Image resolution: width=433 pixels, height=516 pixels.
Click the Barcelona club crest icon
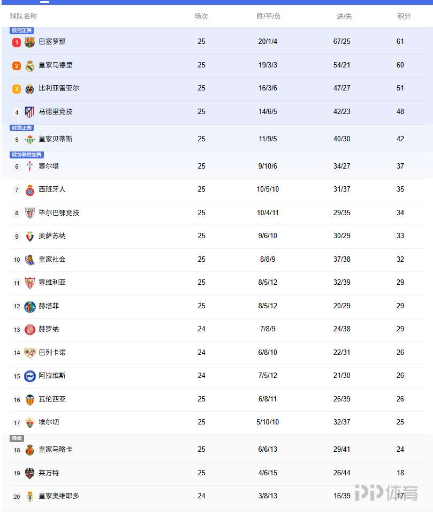click(30, 42)
